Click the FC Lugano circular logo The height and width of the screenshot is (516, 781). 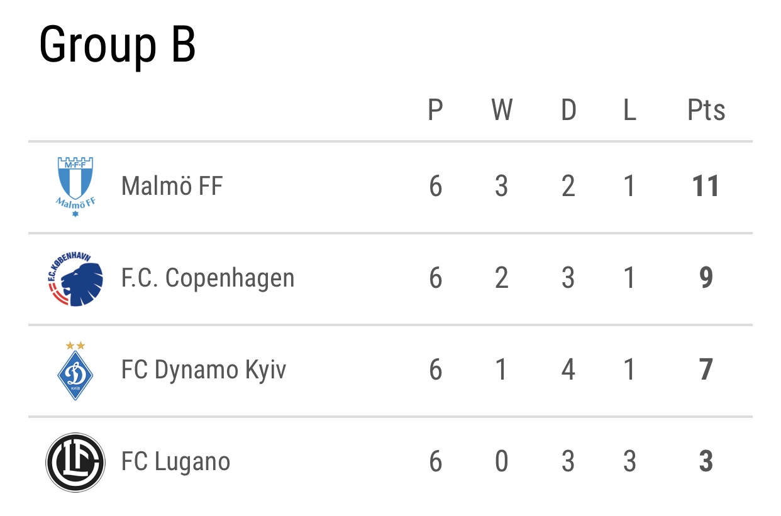pos(75,462)
